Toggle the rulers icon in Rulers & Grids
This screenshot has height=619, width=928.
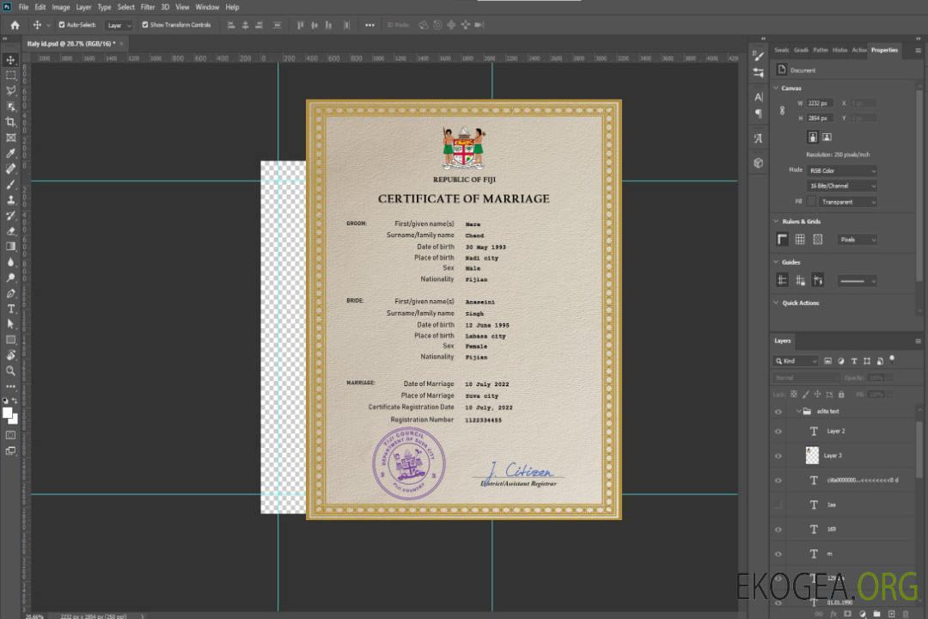point(782,239)
